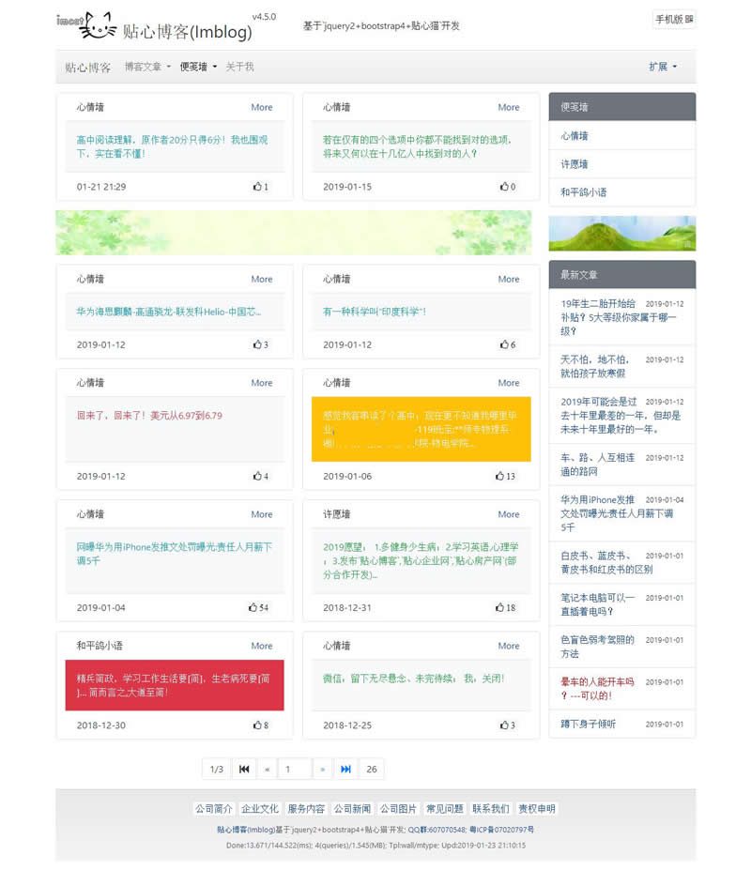Click footer link 公司简介
The height and width of the screenshot is (870, 751).
(214, 809)
